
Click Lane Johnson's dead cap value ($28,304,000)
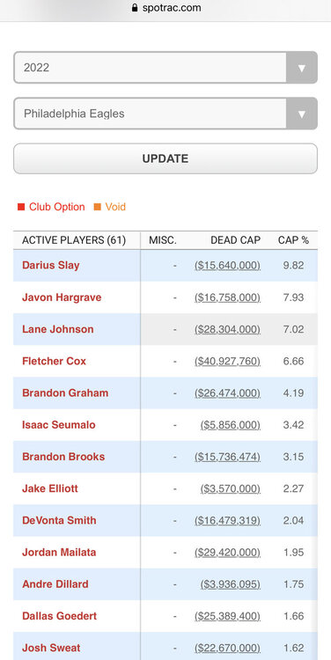(227, 329)
